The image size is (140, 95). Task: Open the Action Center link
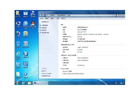tap(44, 71)
